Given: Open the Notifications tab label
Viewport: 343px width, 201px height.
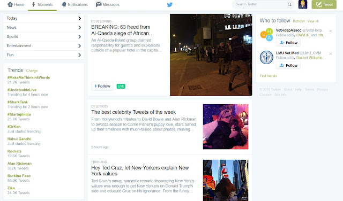Looking at the screenshot, I should [x=78, y=5].
